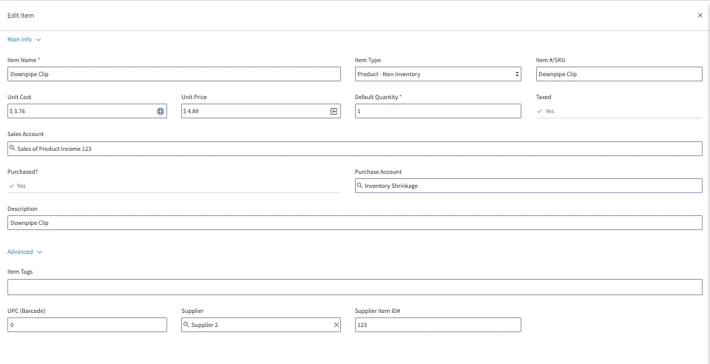Click the Supplier label
710x364 pixels.
pos(192,311)
